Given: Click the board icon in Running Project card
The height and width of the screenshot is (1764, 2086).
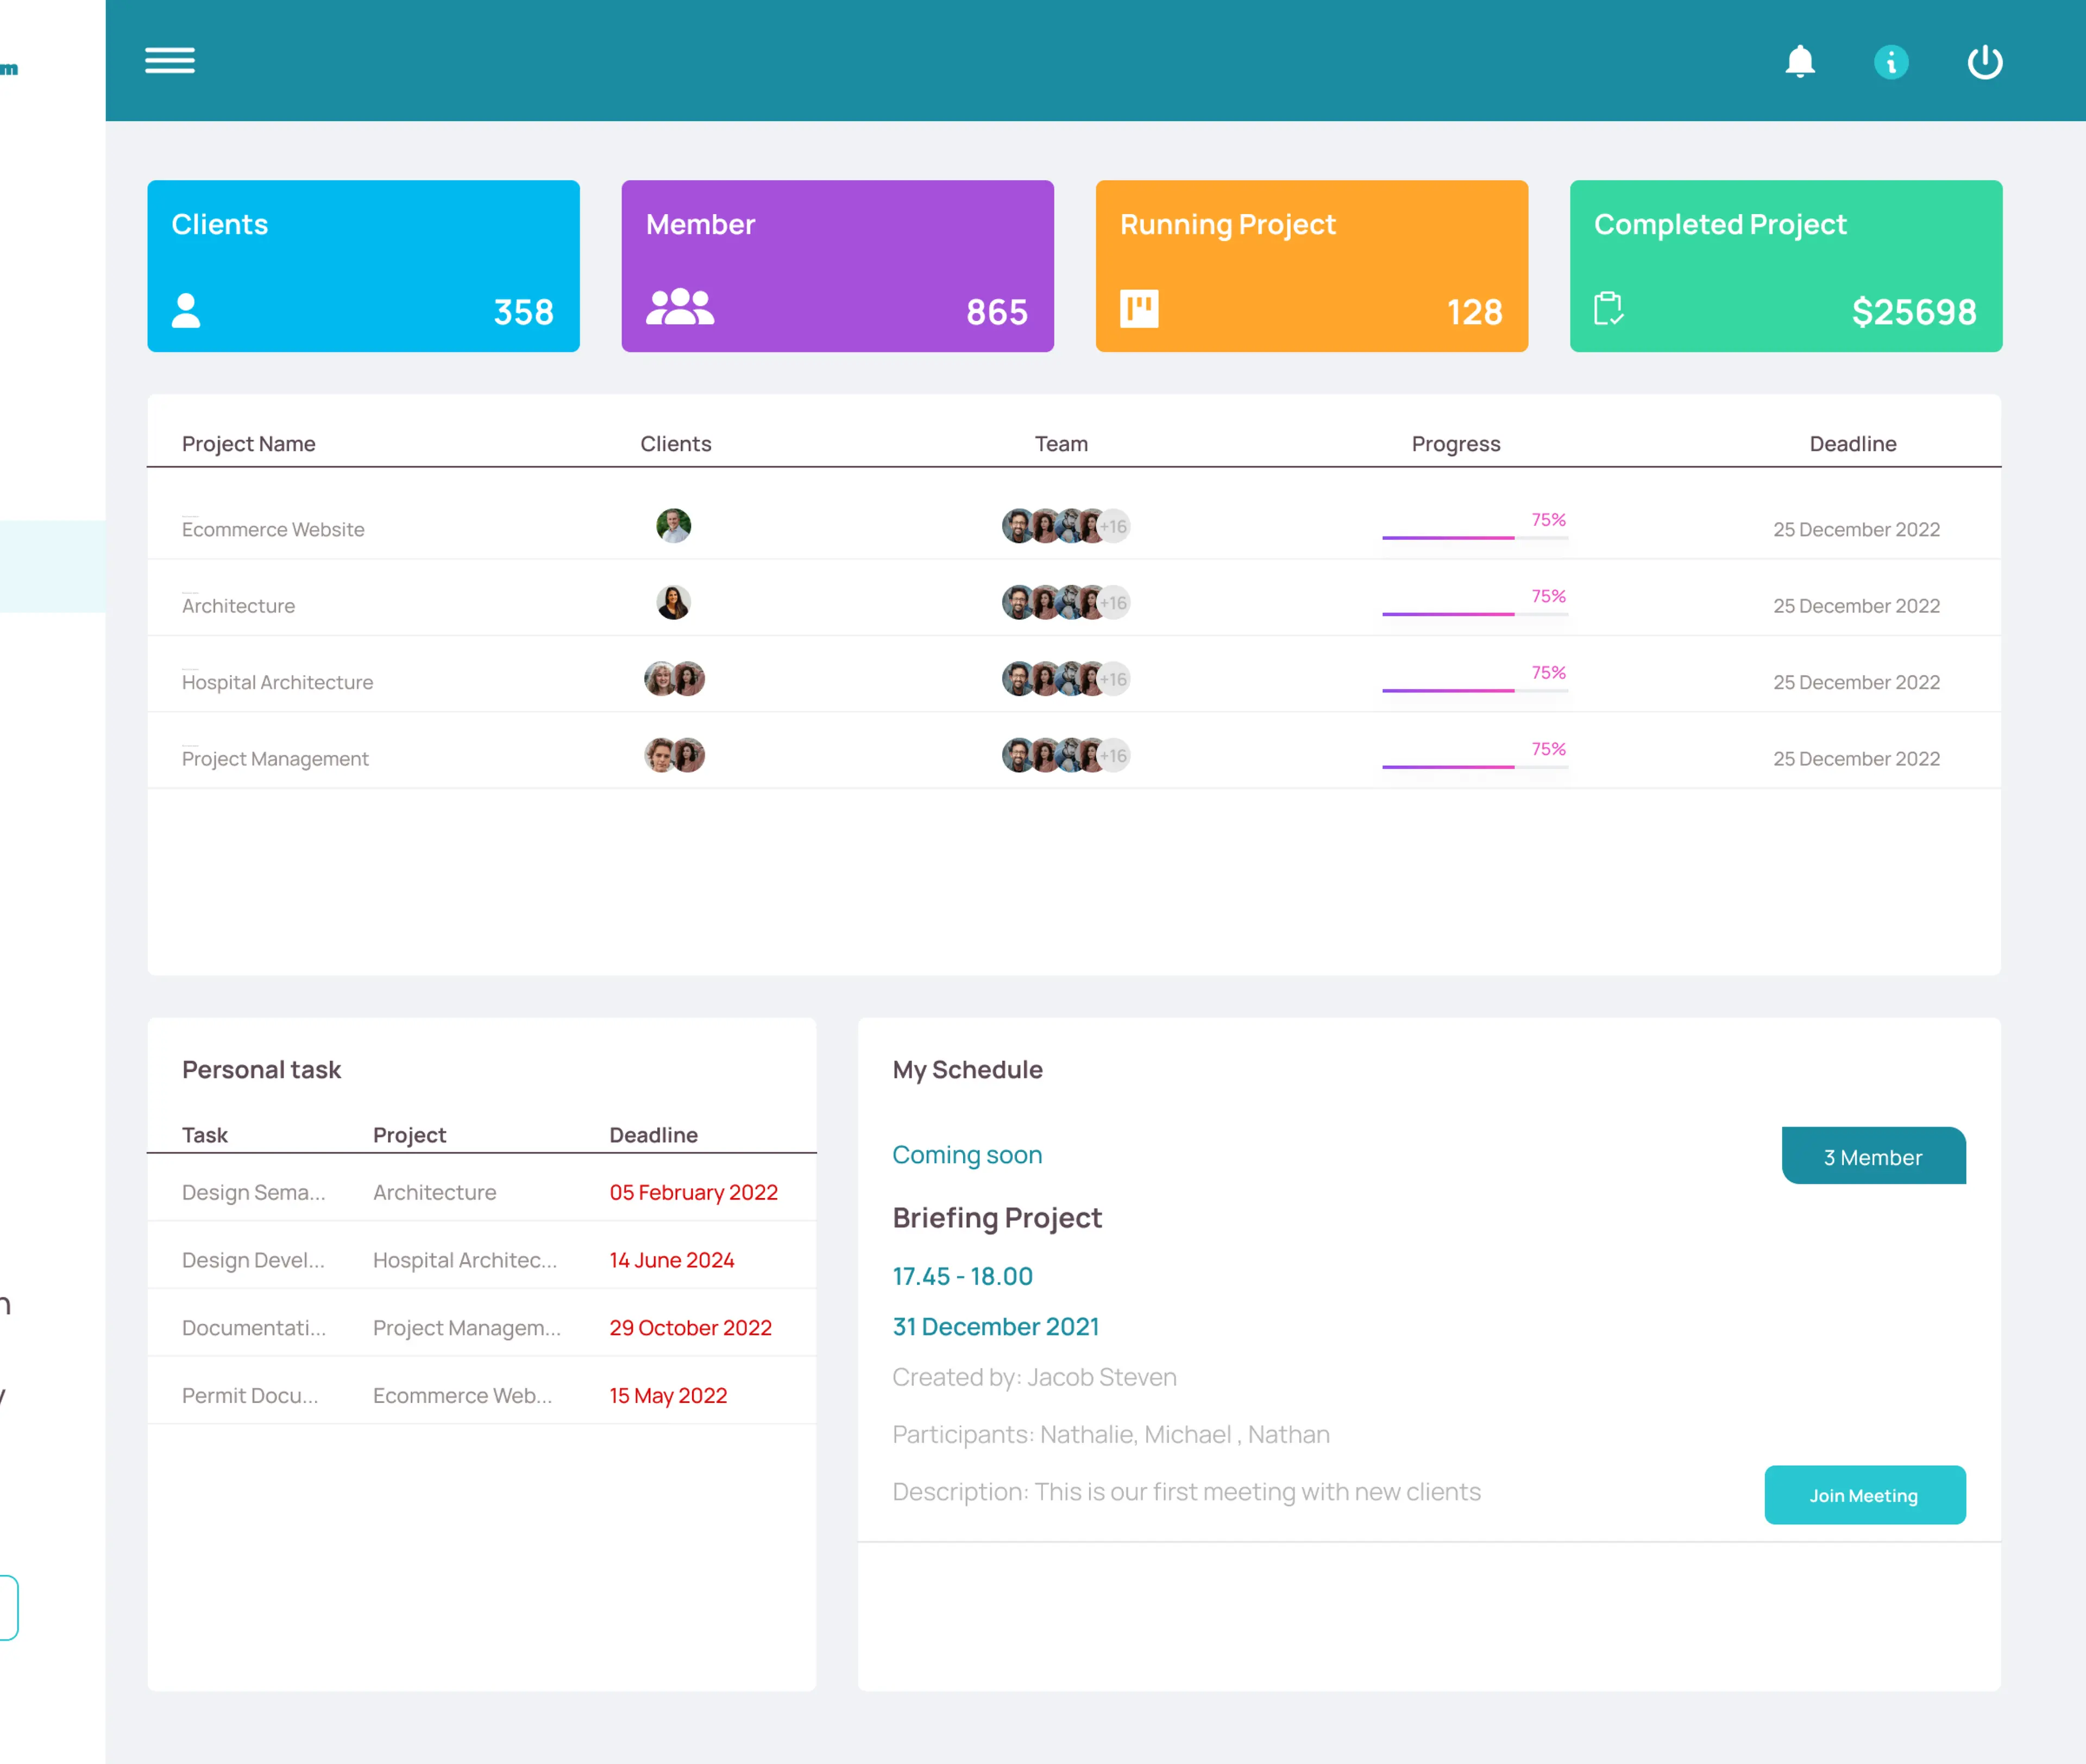Looking at the screenshot, I should coord(1139,309).
